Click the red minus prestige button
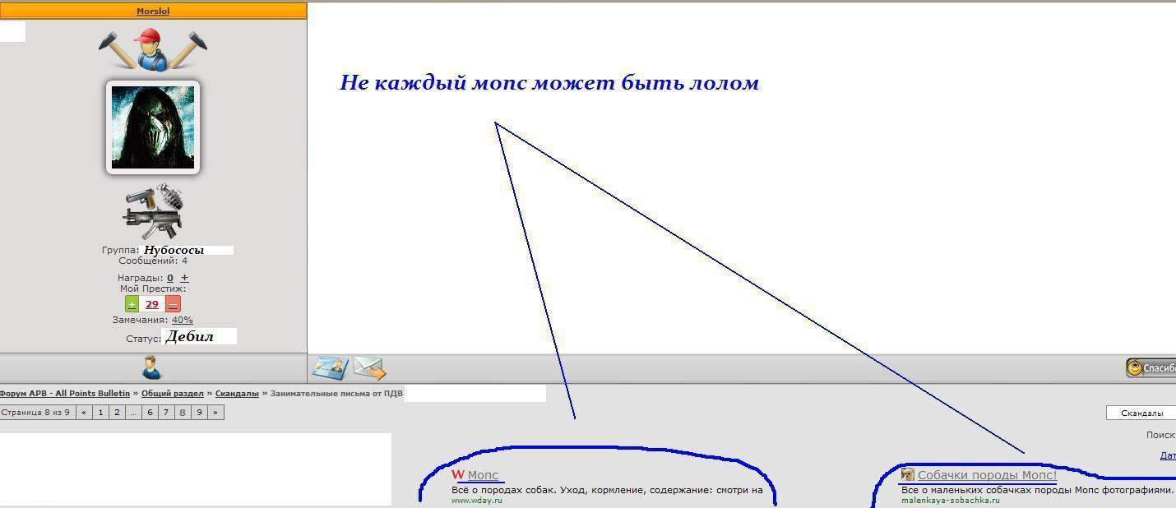This screenshot has width=1176, height=508. point(173,304)
